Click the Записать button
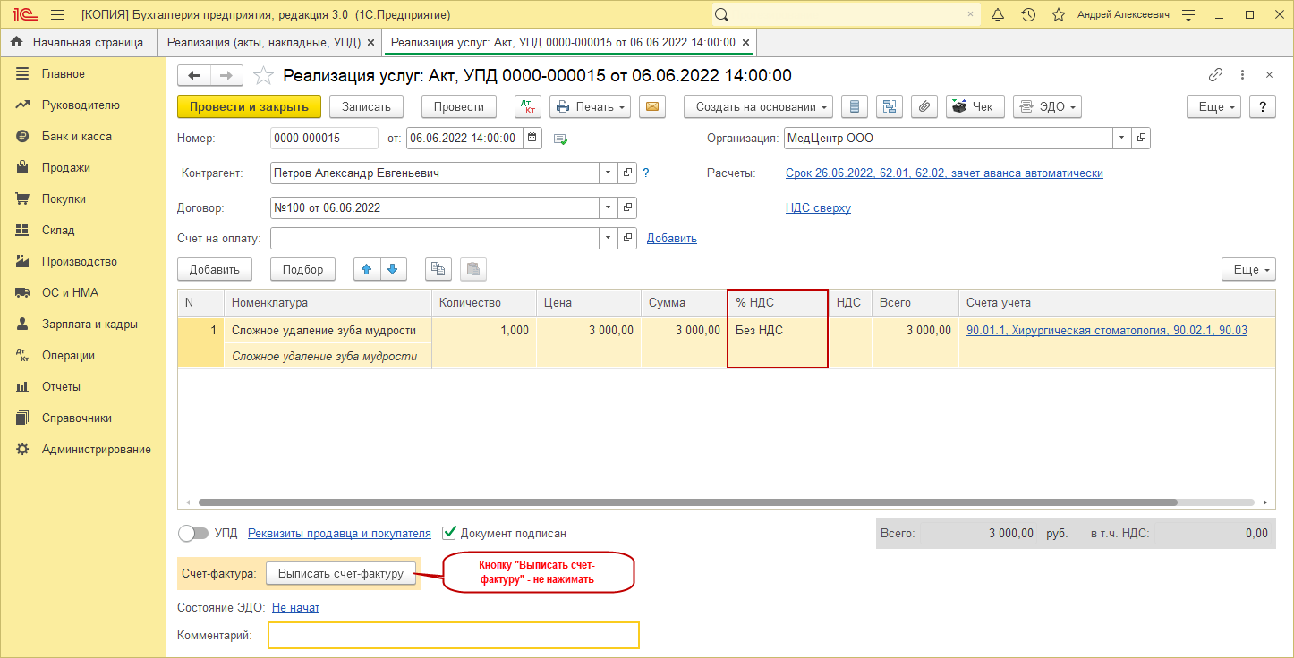The image size is (1294, 658). pyautogui.click(x=367, y=106)
